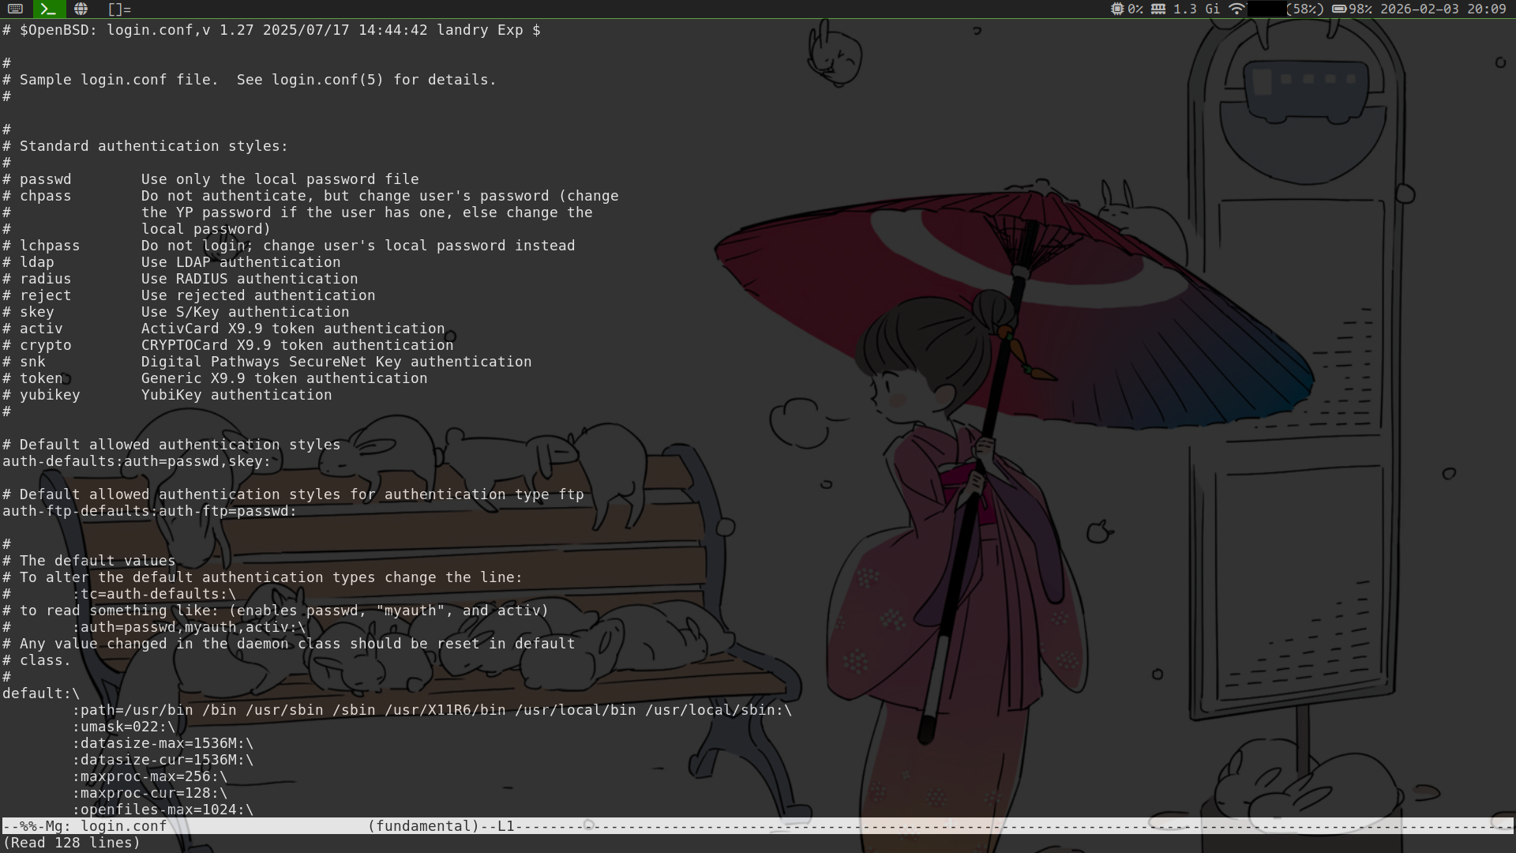
Task: Click the RAM memory module icon
Action: 1158,9
